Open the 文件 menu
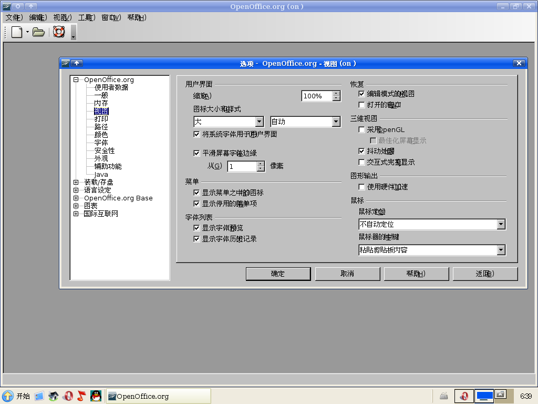This screenshot has width=538, height=404. click(14, 17)
